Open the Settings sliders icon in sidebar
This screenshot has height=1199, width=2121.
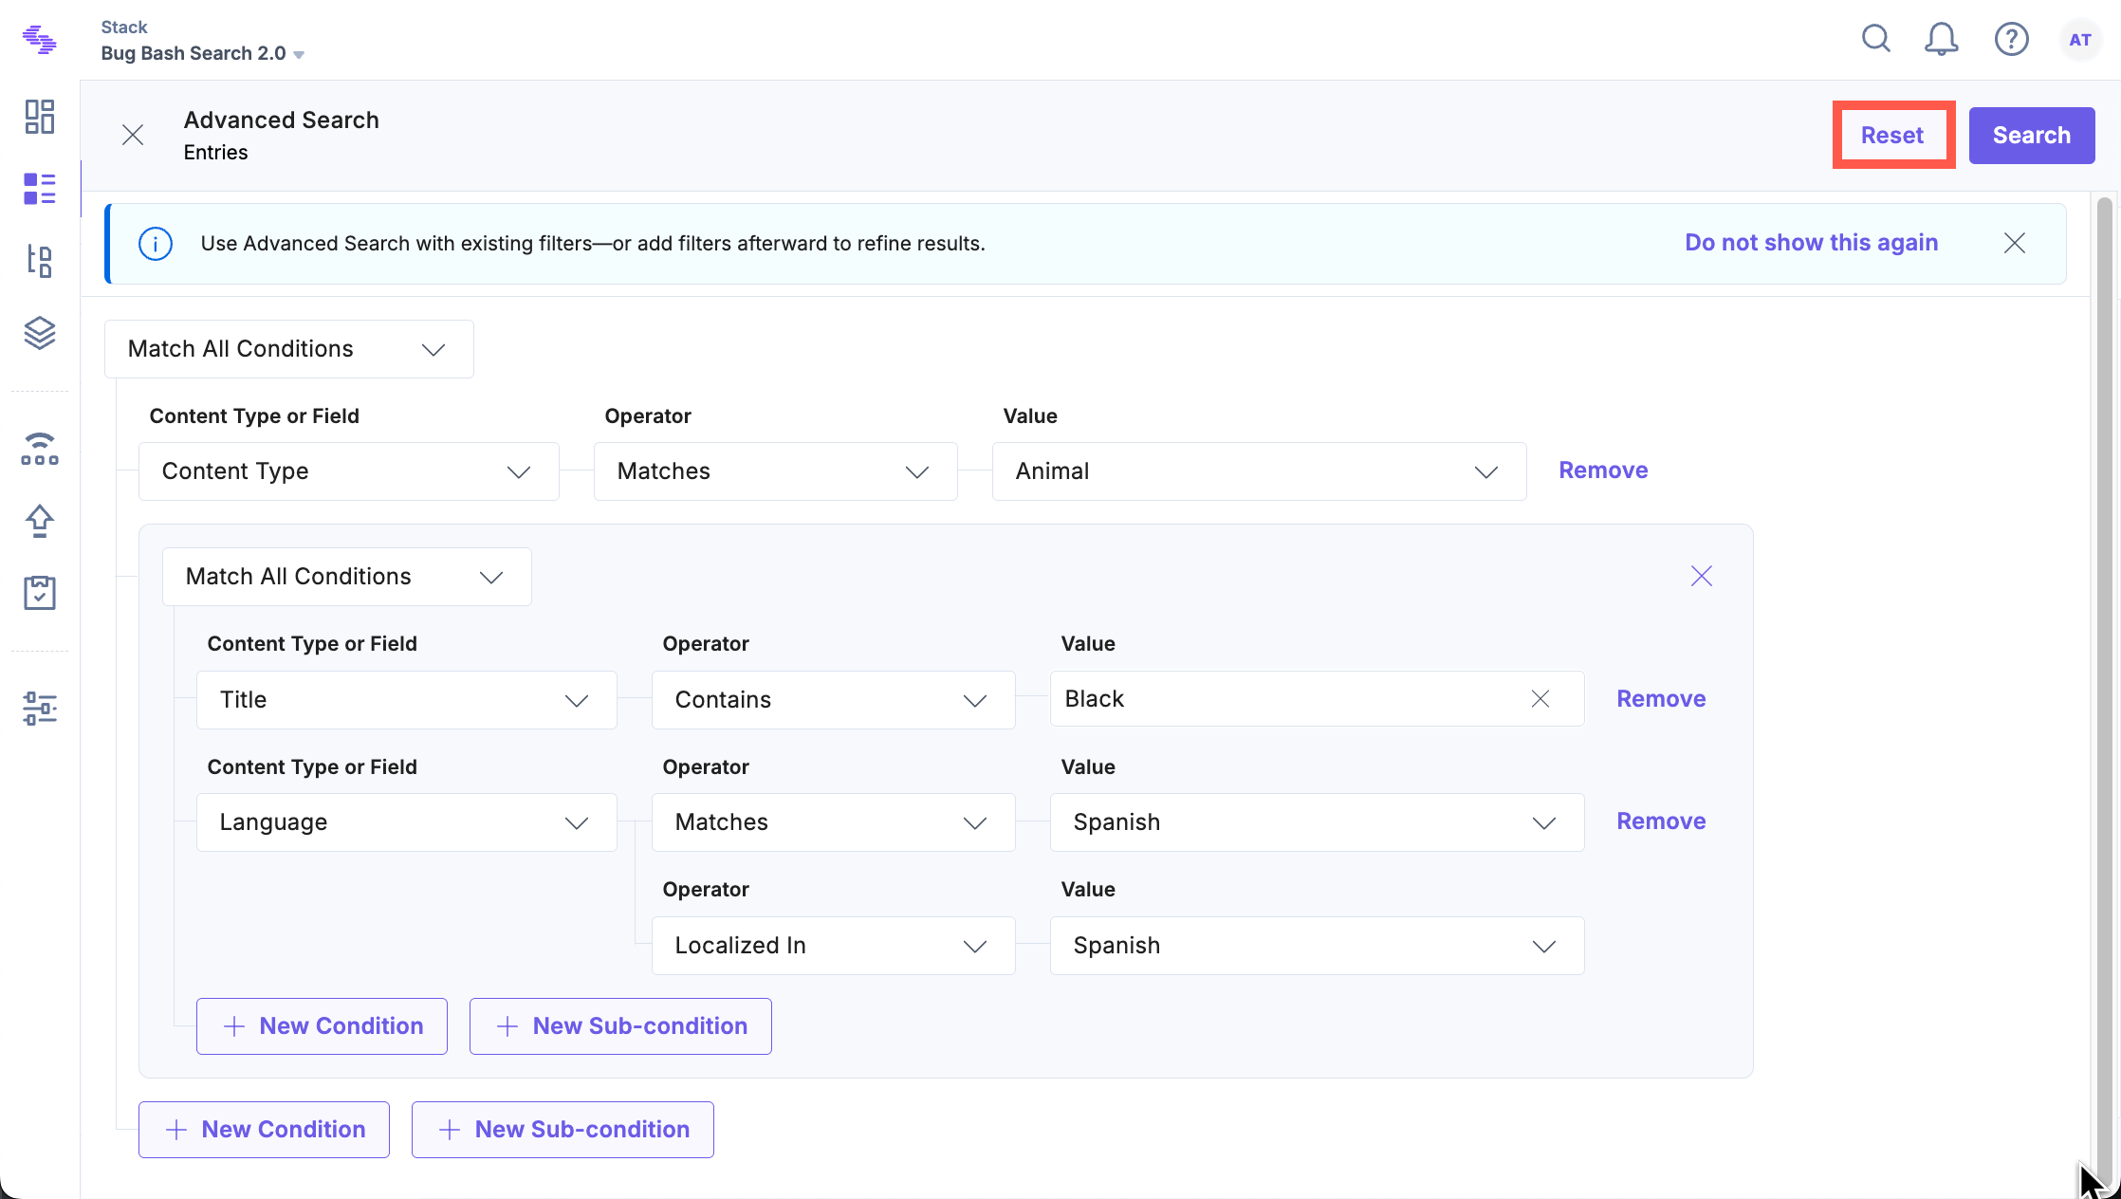pyautogui.click(x=40, y=709)
